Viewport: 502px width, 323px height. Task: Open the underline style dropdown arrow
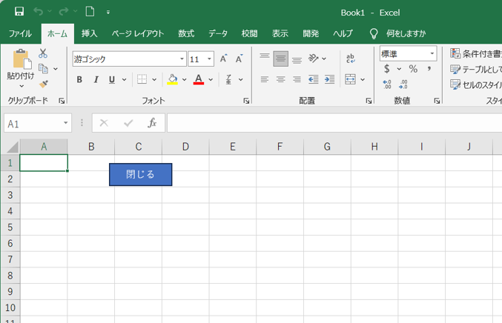point(125,79)
